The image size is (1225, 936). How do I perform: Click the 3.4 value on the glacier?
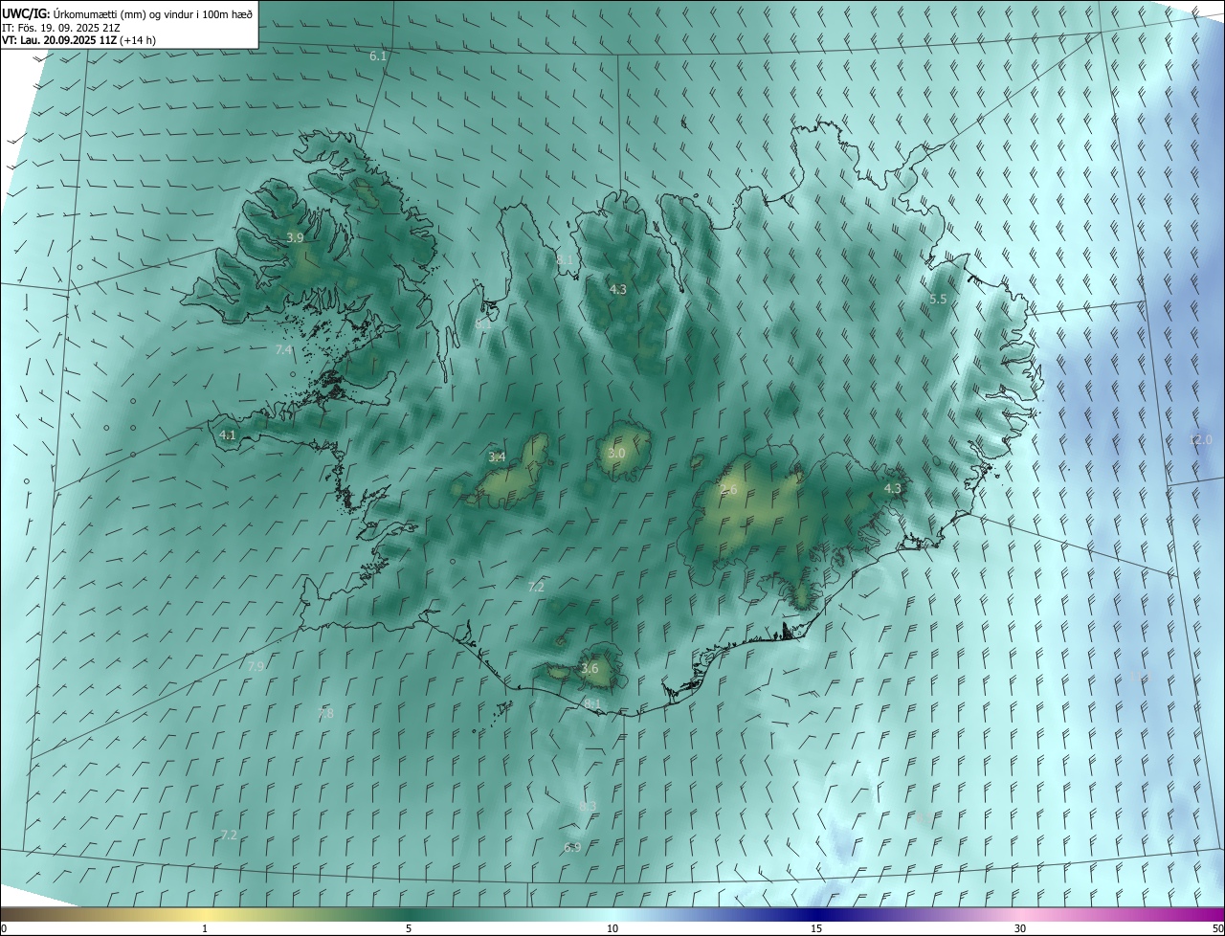click(x=497, y=457)
